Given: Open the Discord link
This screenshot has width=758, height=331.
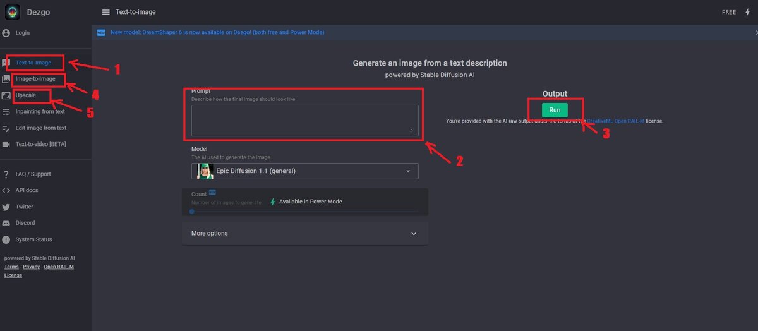Looking at the screenshot, I should coord(25,224).
